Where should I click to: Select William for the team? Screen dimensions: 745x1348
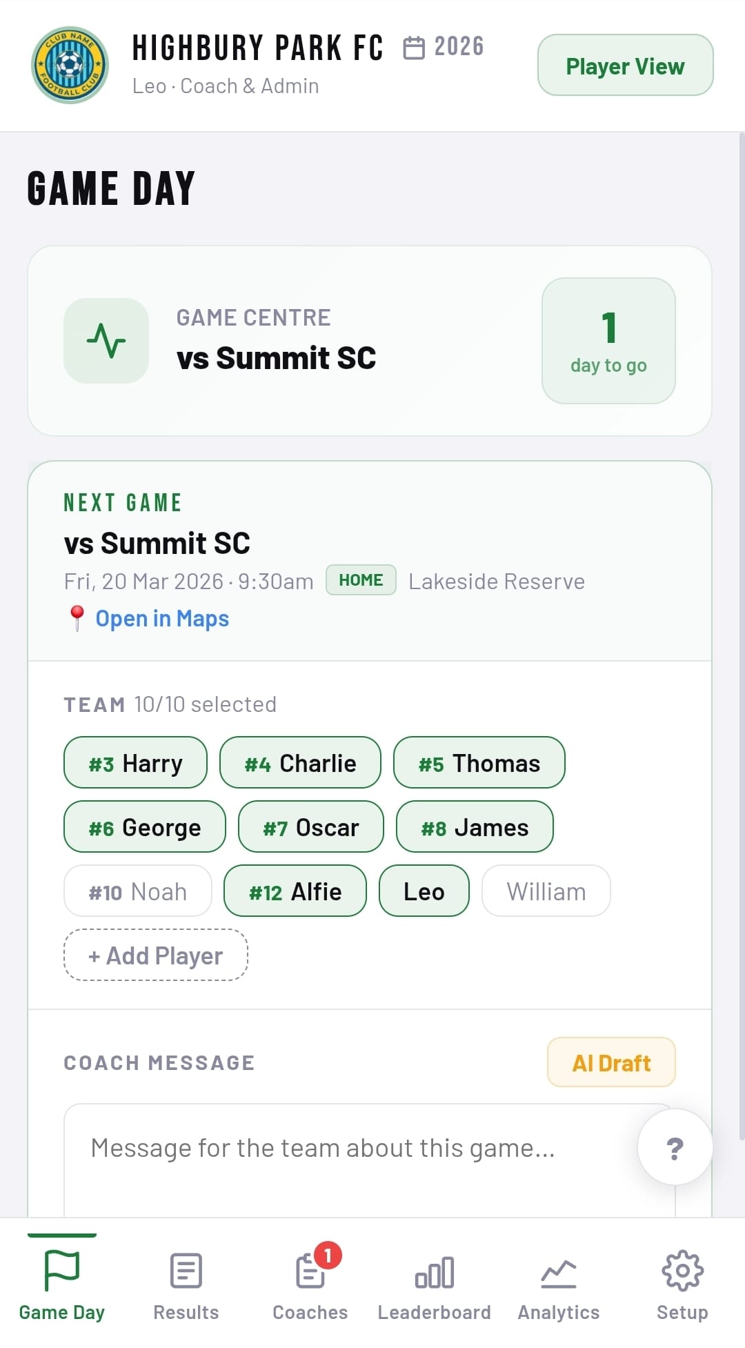pos(546,891)
